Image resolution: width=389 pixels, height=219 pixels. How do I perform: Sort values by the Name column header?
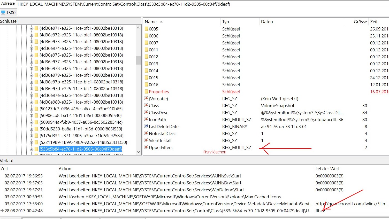click(x=182, y=22)
